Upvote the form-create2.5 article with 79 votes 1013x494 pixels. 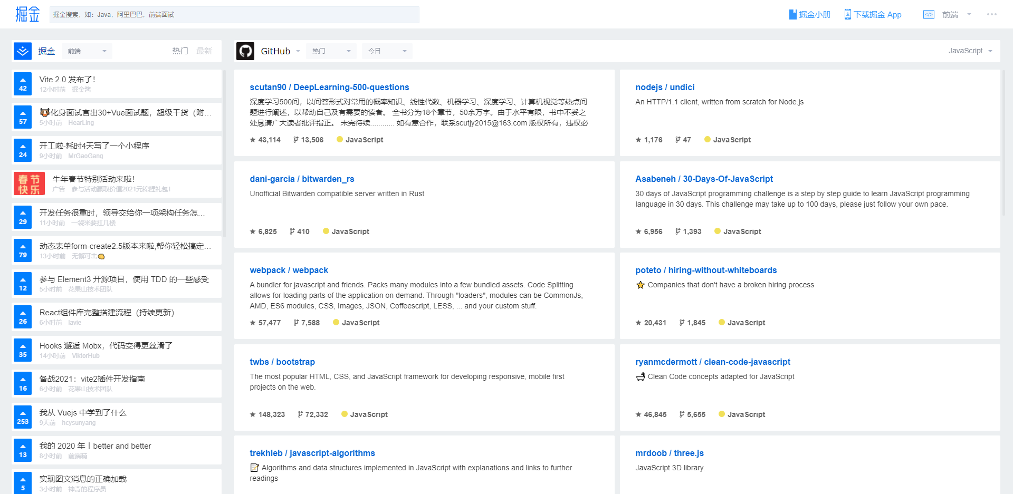click(23, 250)
